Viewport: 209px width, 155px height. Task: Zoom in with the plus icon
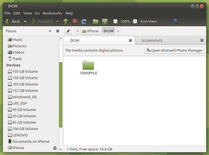[135, 21]
